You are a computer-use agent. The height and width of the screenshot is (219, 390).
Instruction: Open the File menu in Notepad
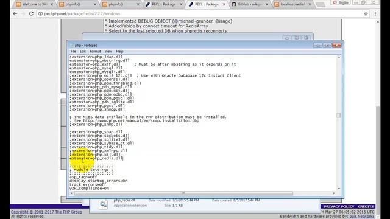pyautogui.click(x=73, y=51)
